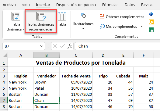The height and width of the screenshot is (111, 160).
Task: Click the People Graph add-in icon
Action: click(x=151, y=30)
